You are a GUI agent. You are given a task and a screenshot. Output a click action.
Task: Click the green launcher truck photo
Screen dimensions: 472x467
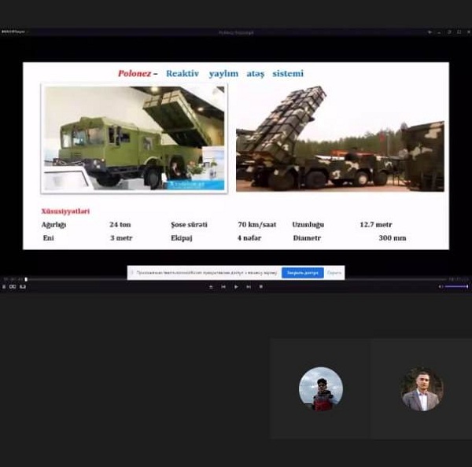point(135,138)
